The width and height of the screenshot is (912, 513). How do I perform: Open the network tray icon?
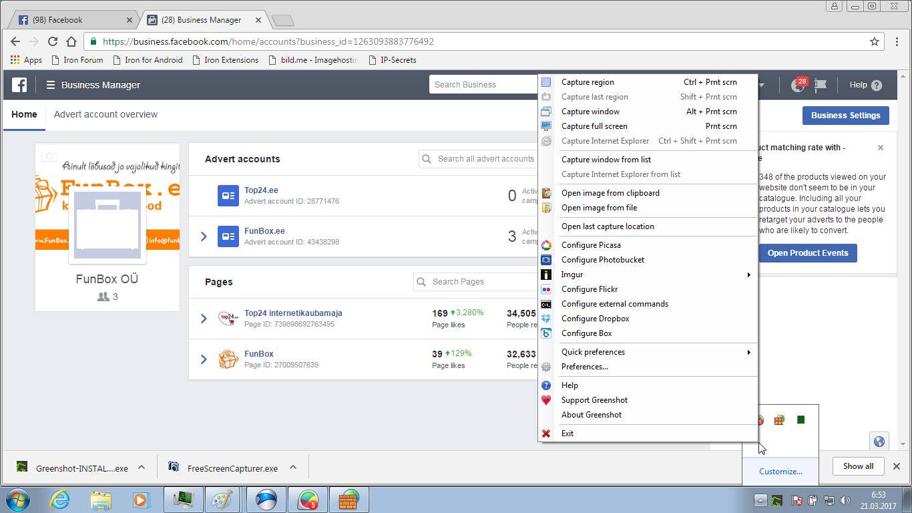point(829,500)
